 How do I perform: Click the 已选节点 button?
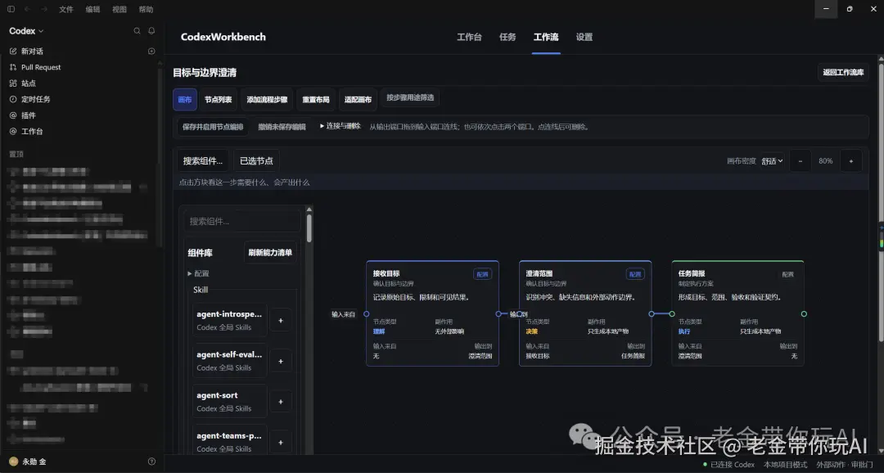(x=256, y=161)
